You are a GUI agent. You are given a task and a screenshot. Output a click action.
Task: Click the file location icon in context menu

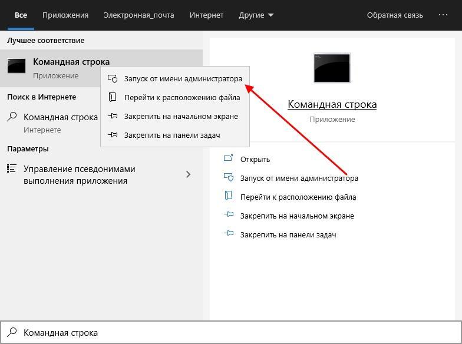pyautogui.click(x=113, y=97)
